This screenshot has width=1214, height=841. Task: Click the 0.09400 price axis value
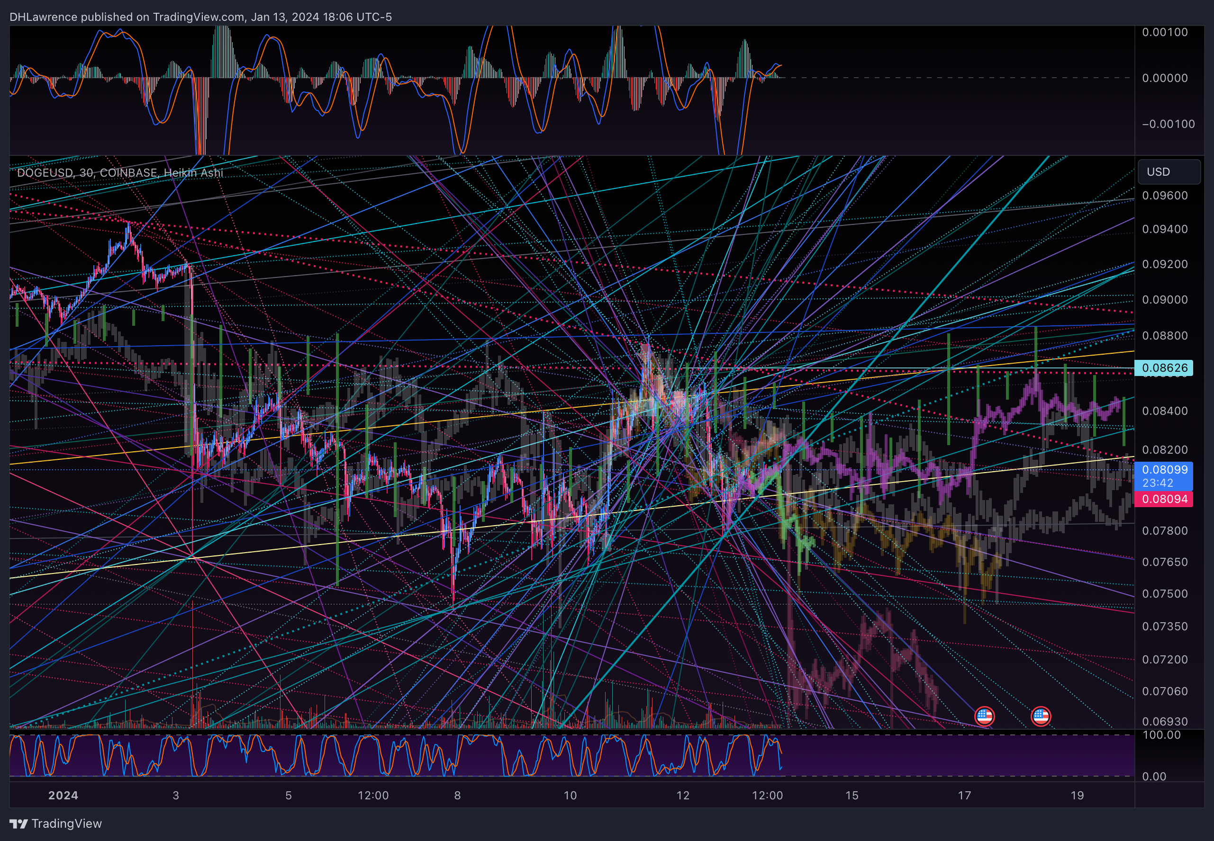click(x=1165, y=229)
